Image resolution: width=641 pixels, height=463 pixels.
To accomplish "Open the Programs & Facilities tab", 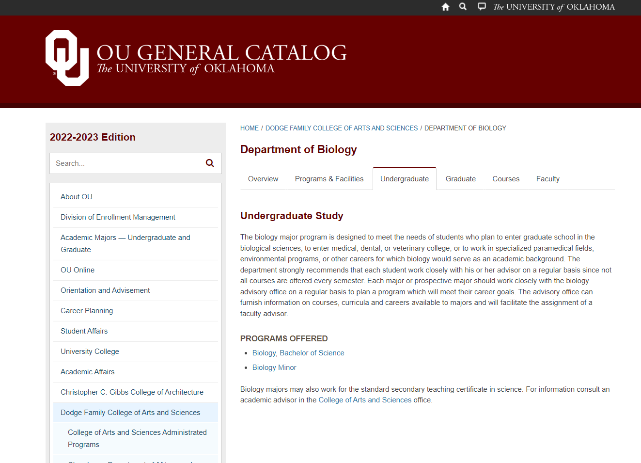I will (329, 179).
